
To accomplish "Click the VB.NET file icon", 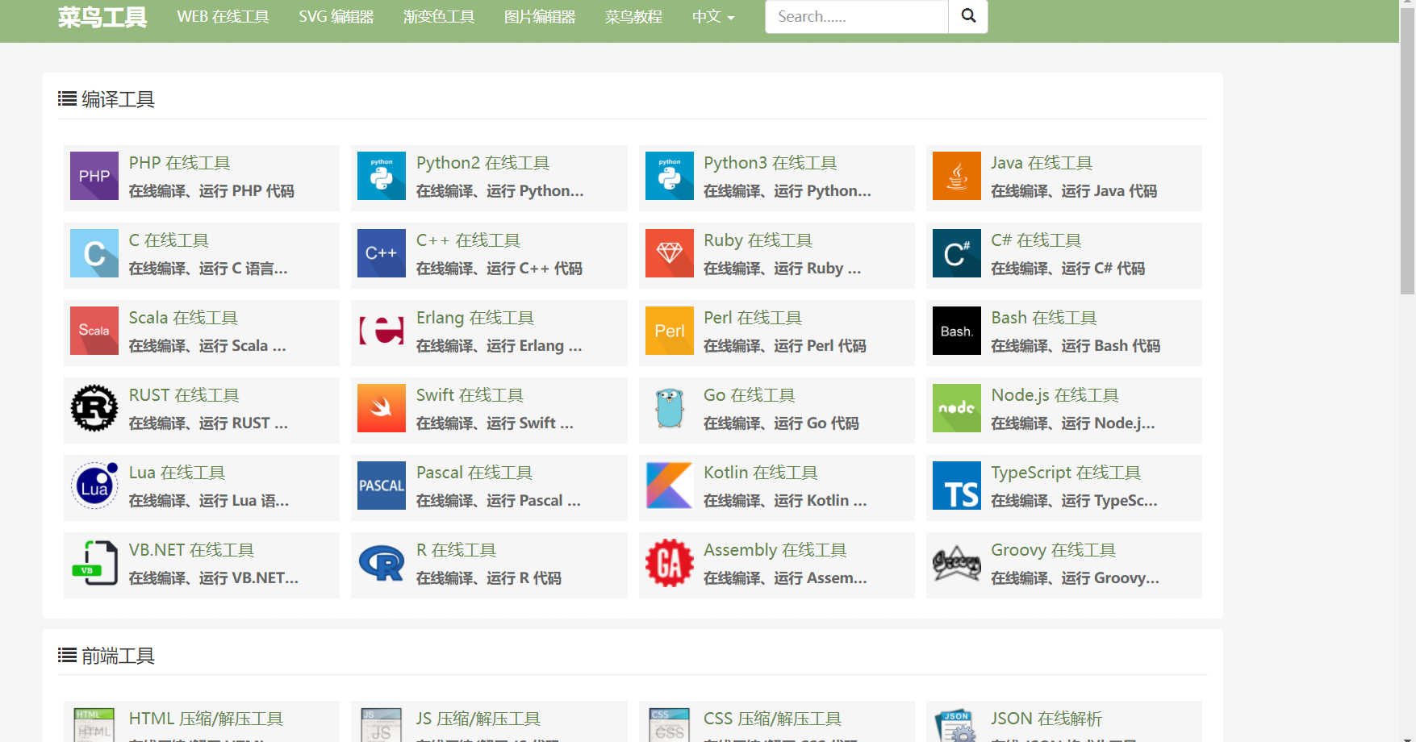I will [x=94, y=563].
